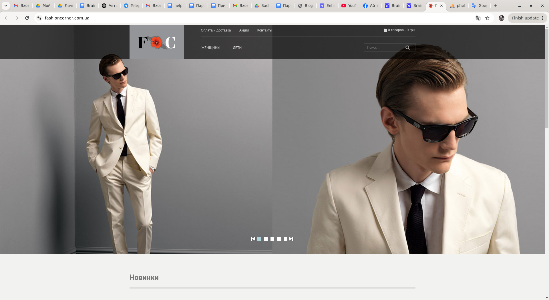Image resolution: width=549 pixels, height=300 pixels.
Task: Reload the page
Action: [27, 18]
